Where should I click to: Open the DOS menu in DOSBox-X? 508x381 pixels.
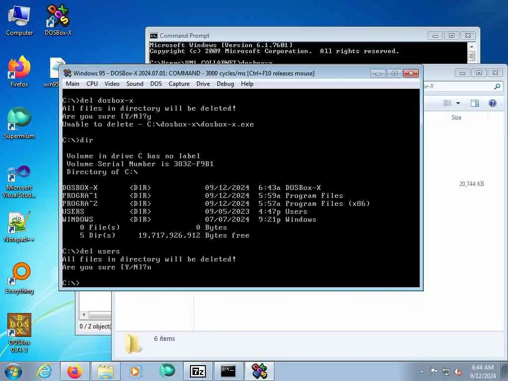[156, 84]
